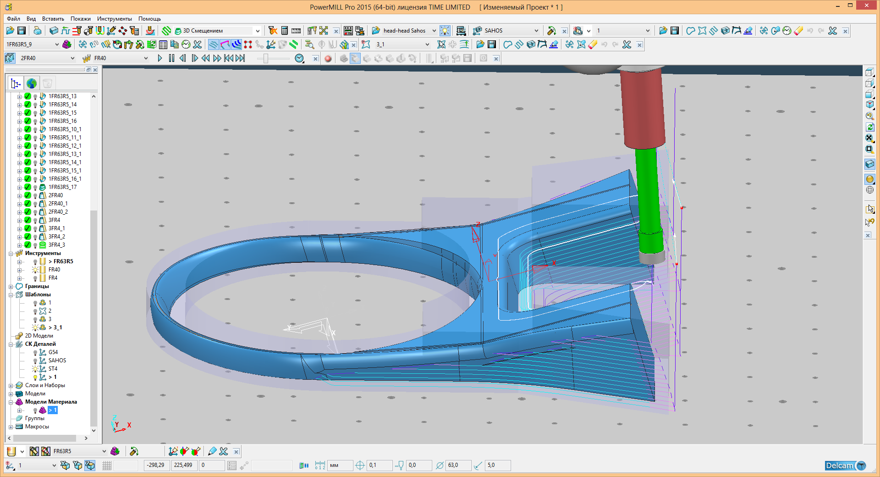880x477 pixels.
Task: Click the red ViewMill record button
Action: click(x=328, y=58)
